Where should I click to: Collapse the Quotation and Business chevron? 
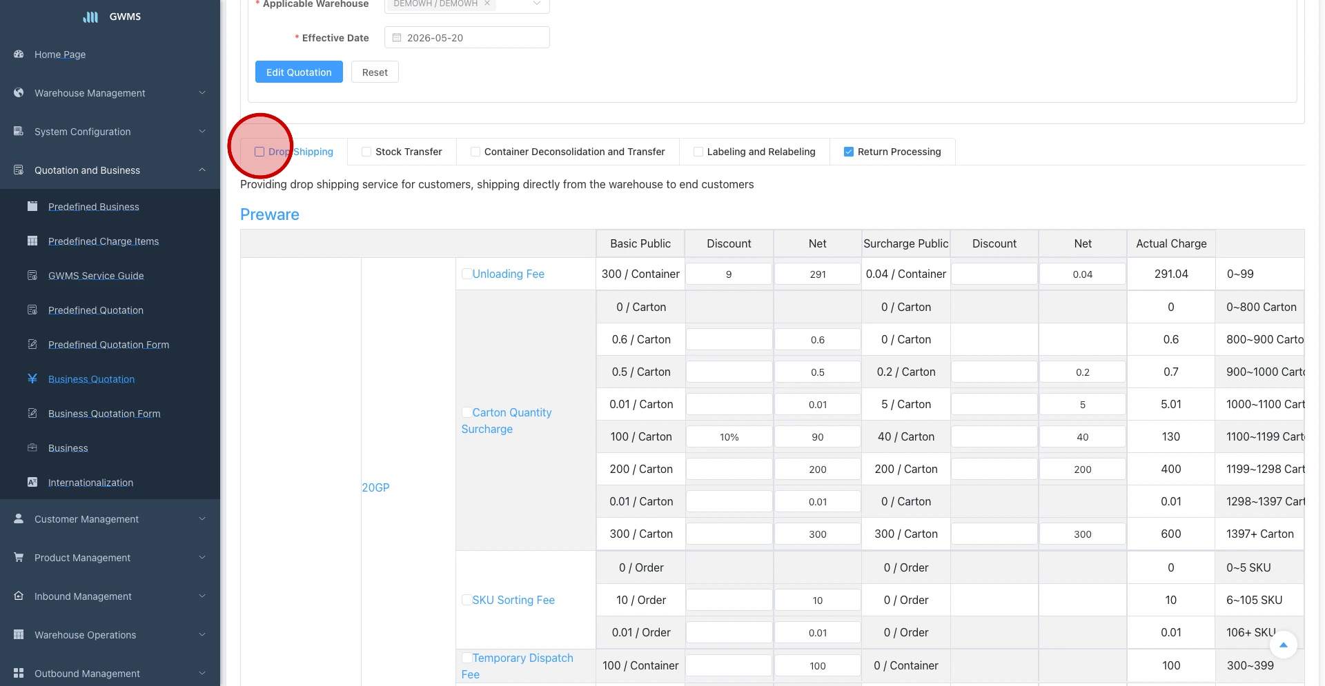[202, 170]
